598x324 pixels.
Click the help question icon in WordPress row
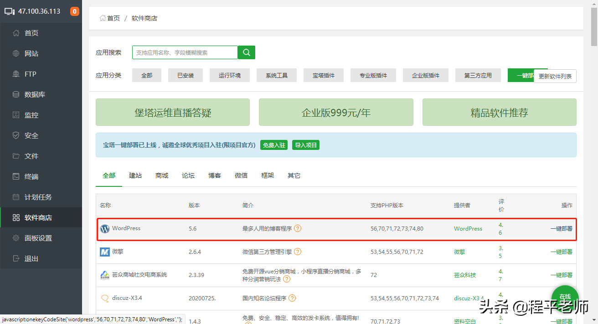[x=298, y=228]
